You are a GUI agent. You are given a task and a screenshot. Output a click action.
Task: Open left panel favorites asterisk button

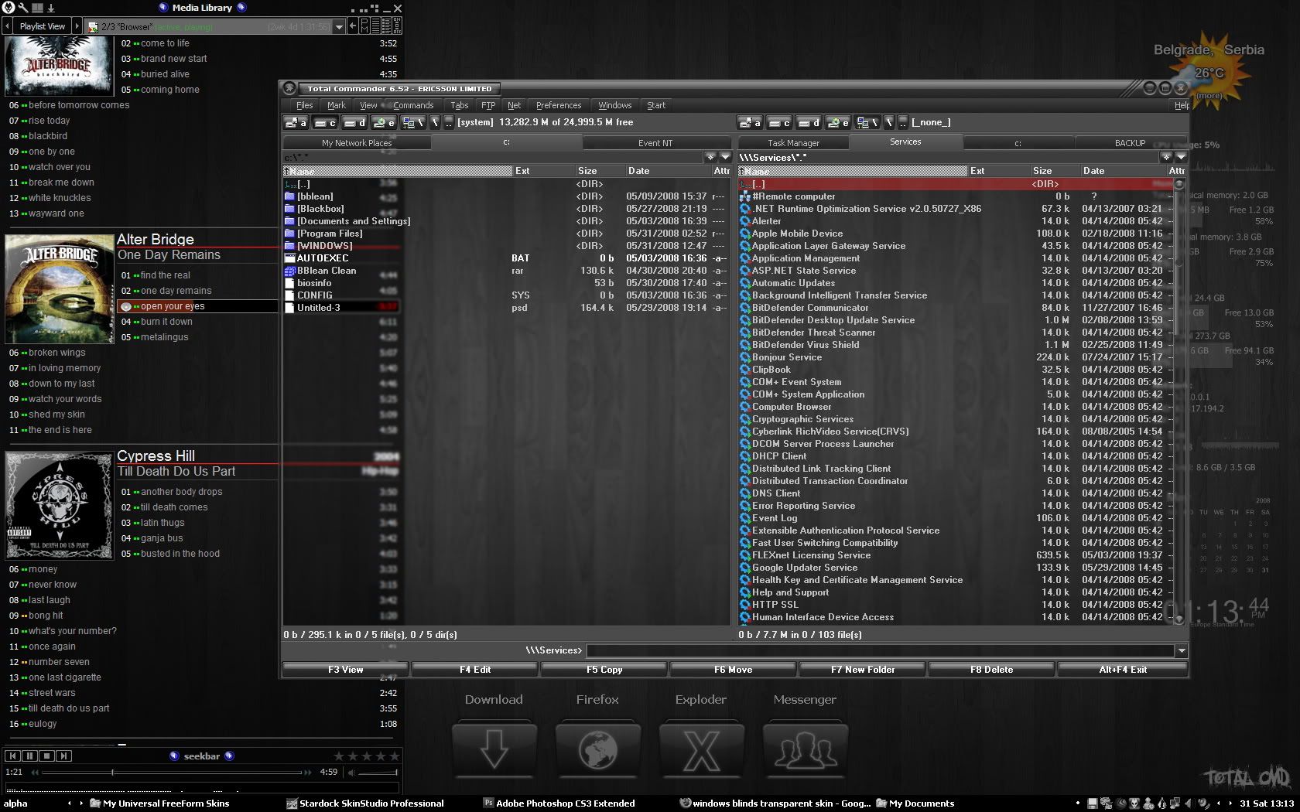coord(710,157)
